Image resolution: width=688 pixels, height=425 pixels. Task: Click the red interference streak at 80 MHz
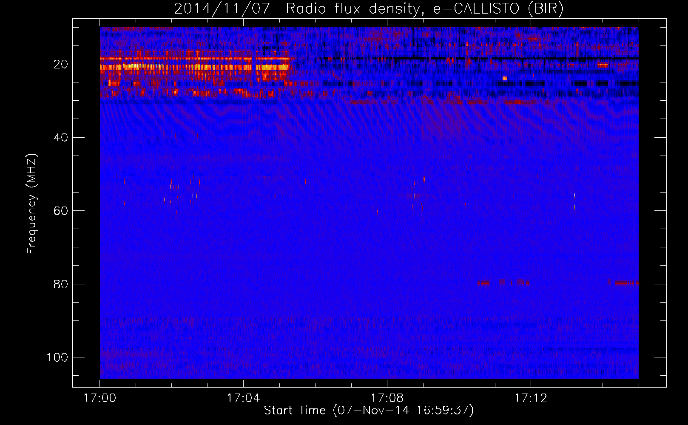[x=626, y=283]
